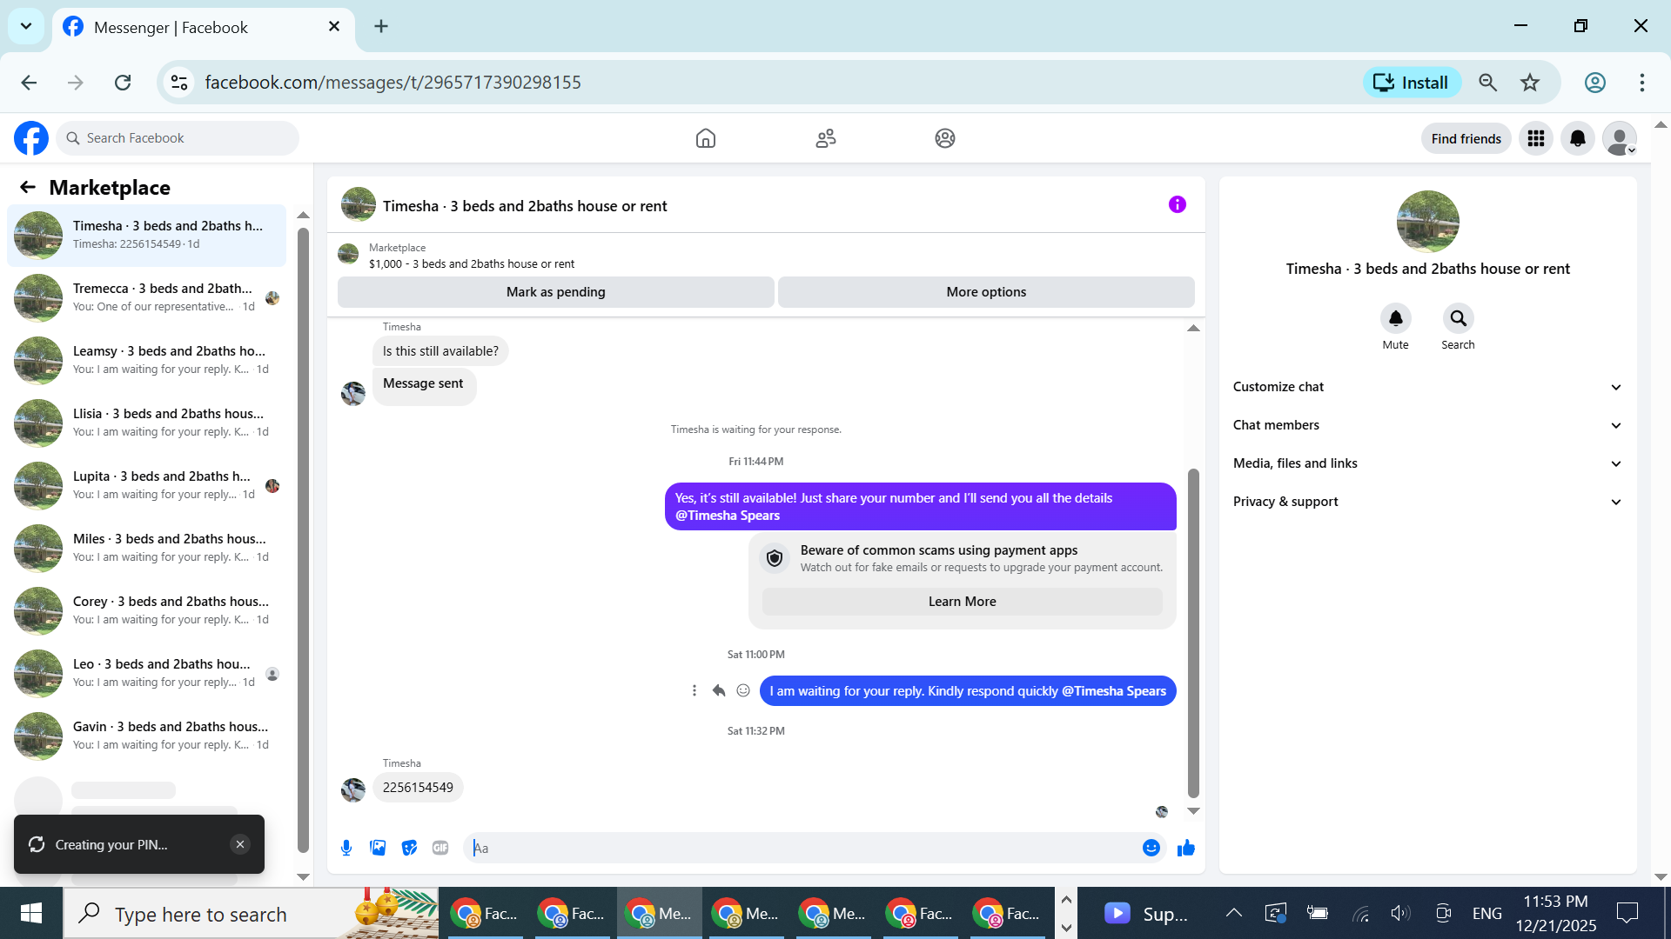Image resolution: width=1671 pixels, height=939 pixels.
Task: Attach a photo file to the message
Action: [378, 848]
